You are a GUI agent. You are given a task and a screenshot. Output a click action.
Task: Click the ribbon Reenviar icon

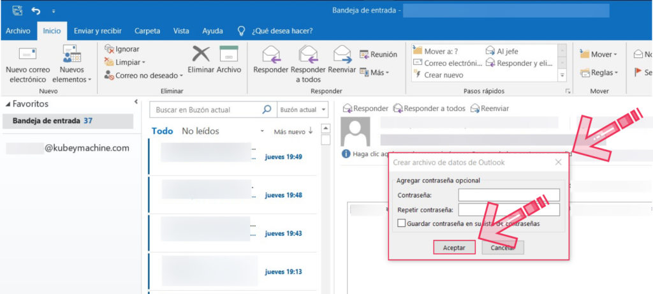(342, 54)
